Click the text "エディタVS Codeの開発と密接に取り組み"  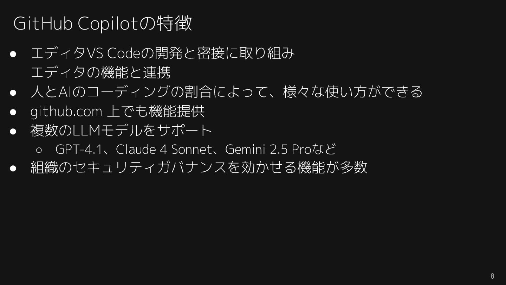(163, 53)
